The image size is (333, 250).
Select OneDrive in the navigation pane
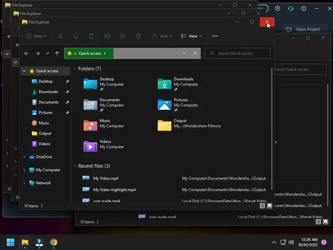44,157
